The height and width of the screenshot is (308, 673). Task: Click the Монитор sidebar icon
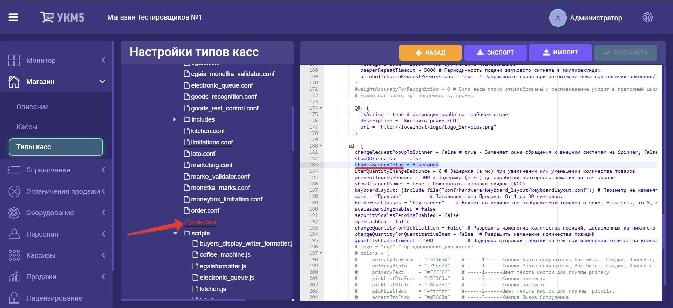[x=14, y=60]
